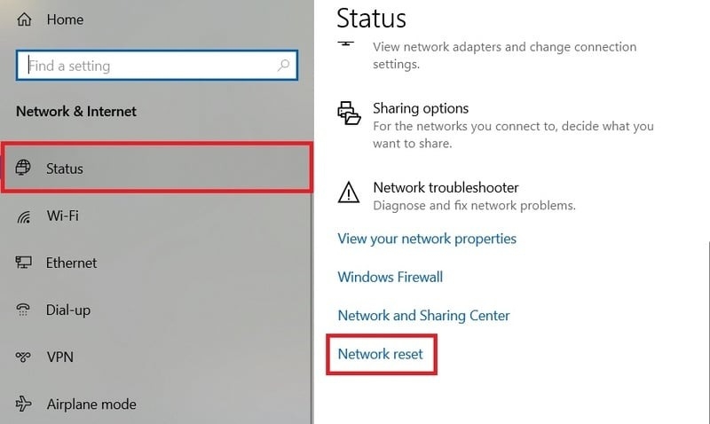Screen dimensions: 710x424
Task: Click the Home house icon
Action: click(x=24, y=20)
